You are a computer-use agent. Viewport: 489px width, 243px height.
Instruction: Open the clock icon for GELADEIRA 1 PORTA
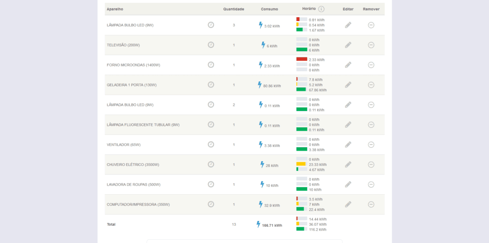(x=211, y=85)
